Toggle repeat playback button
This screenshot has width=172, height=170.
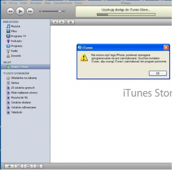pos(28,166)
